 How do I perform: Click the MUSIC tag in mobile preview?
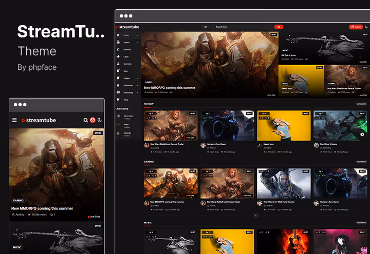pos(17,247)
